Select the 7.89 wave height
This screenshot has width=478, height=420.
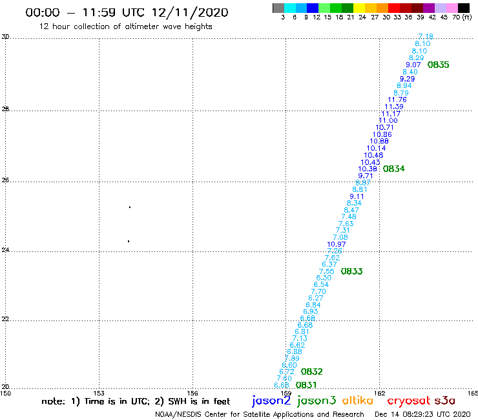292,359
